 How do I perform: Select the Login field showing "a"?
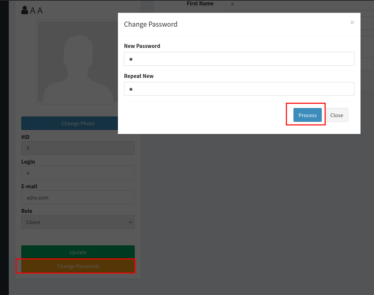coord(78,172)
